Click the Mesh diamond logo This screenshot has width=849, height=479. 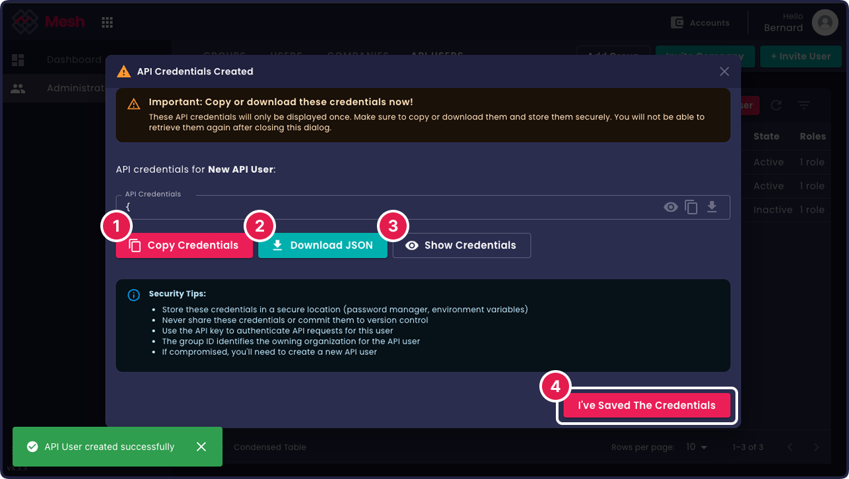coord(25,21)
